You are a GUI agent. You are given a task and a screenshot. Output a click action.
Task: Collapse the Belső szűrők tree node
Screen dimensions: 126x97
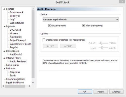[x=4, y=51]
